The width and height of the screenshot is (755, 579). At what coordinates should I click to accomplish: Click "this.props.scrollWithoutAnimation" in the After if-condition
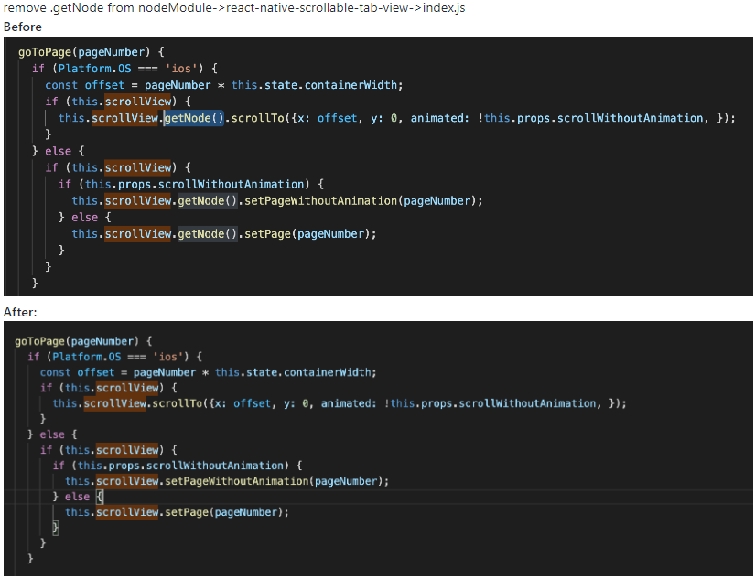coord(180,466)
